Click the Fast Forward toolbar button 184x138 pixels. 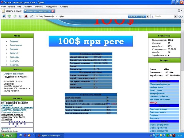20,16
